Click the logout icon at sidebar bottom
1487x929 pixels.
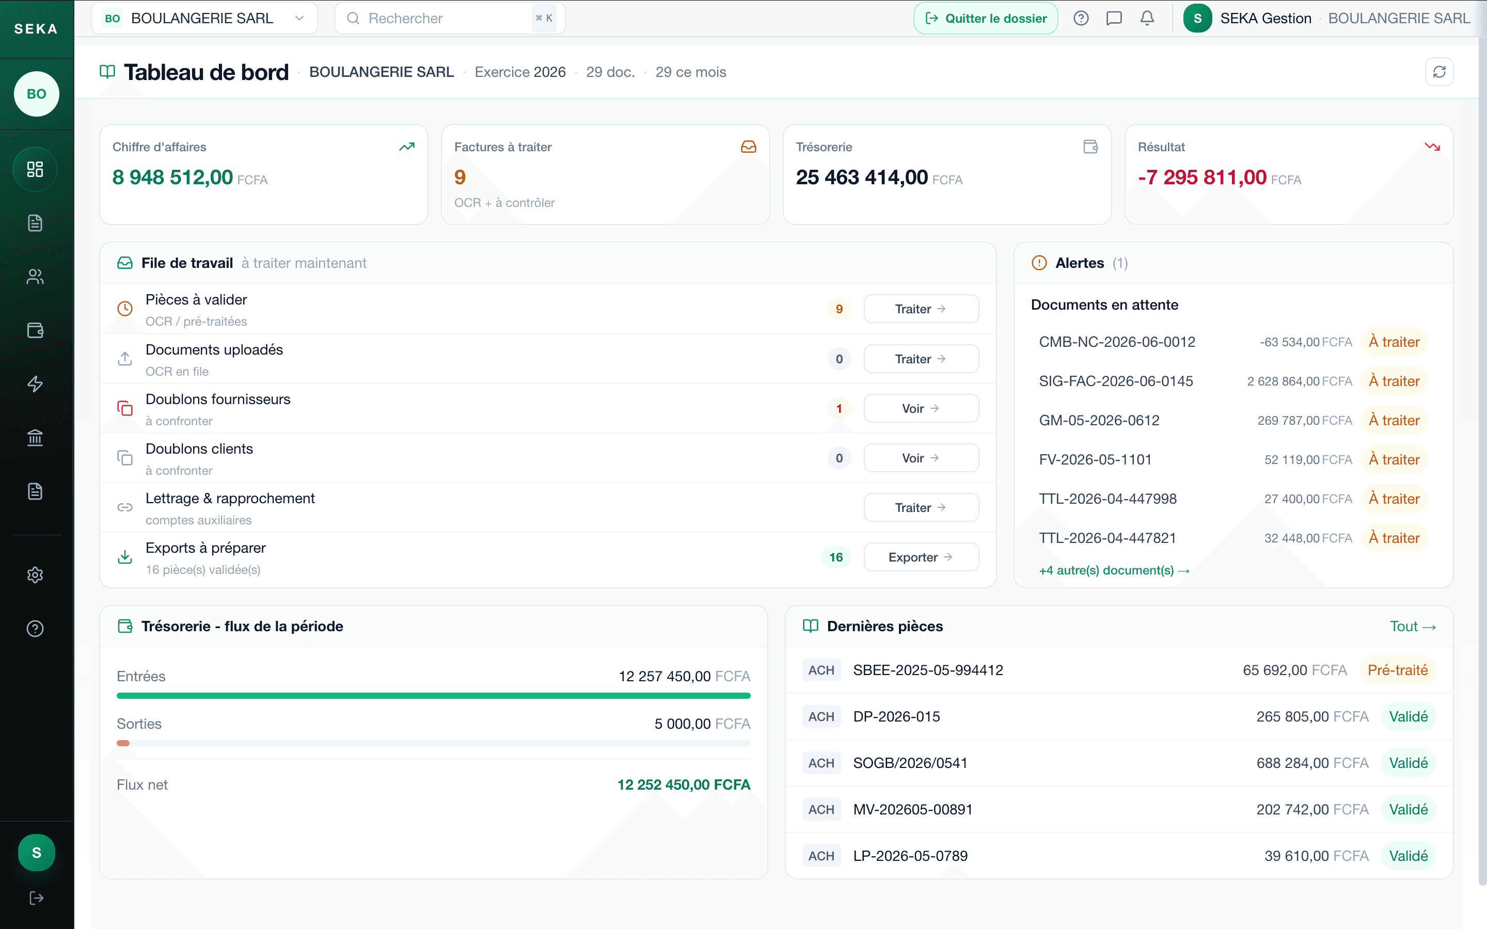pos(36,898)
